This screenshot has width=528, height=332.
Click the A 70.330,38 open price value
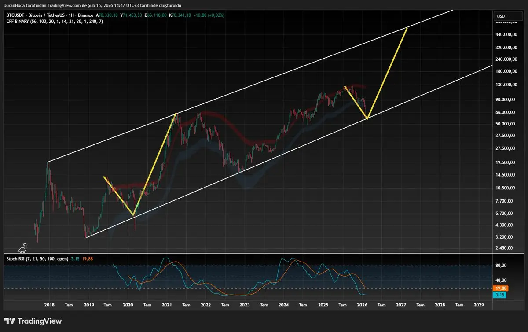click(106, 15)
